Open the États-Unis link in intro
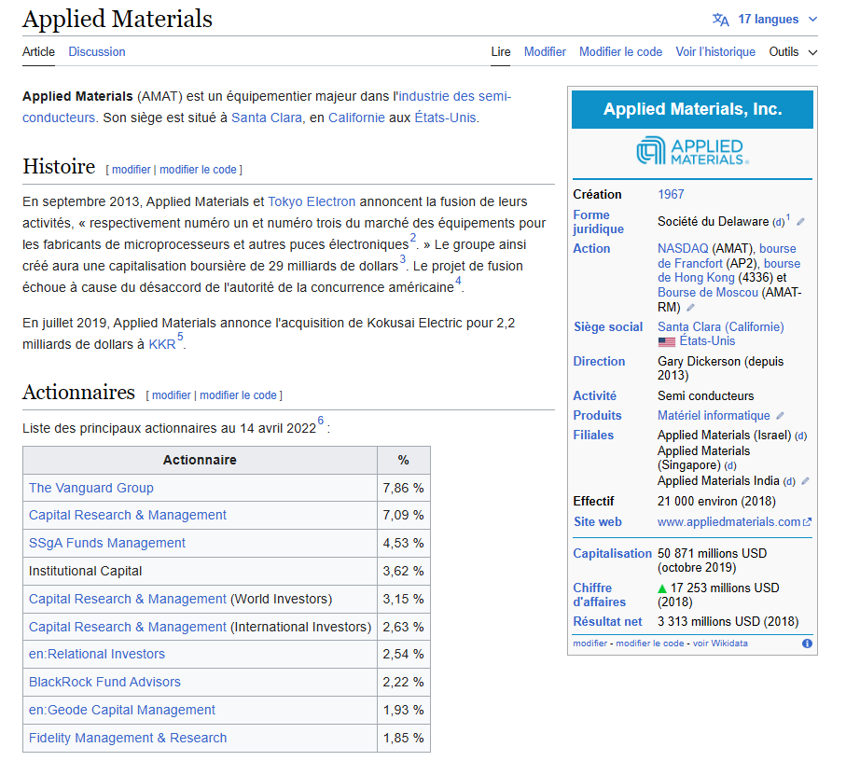 445,118
